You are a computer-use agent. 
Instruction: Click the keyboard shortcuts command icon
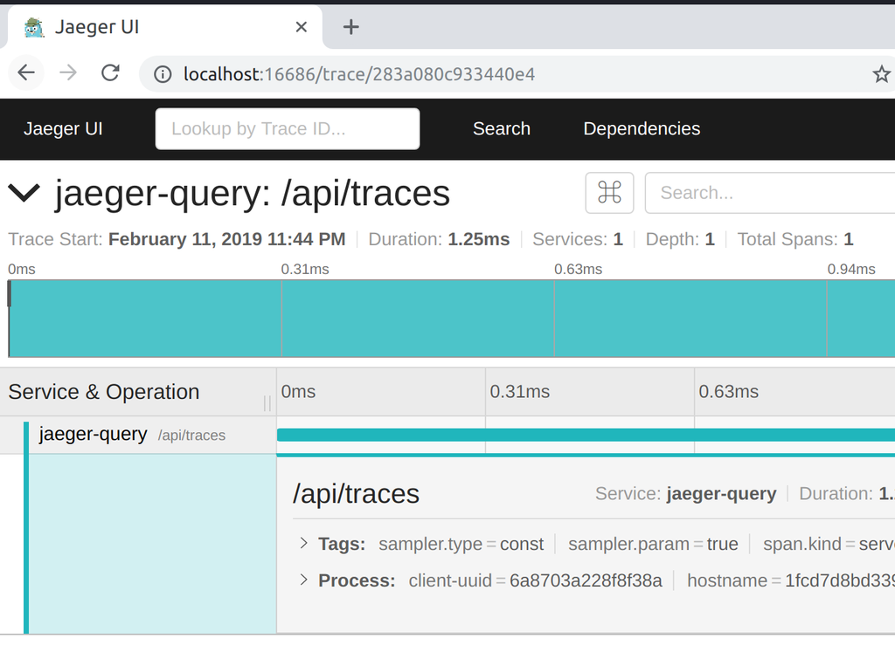[x=609, y=193]
